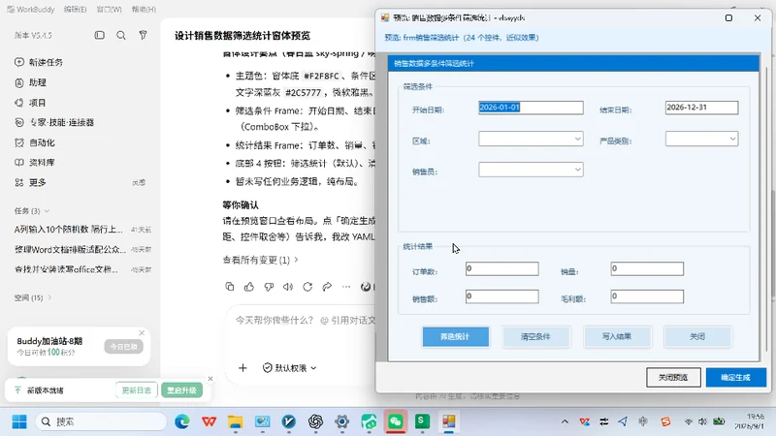Click the 写入结果 button
This screenshot has height=436, width=776.
(617, 336)
